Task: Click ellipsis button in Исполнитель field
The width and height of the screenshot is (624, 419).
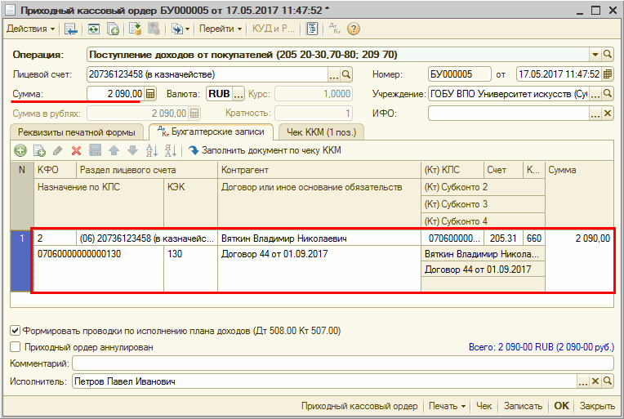Action: click(583, 381)
